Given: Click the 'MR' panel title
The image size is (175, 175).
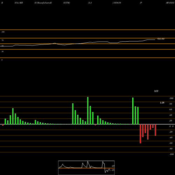Looking at the screenshot, I should pos(156,91).
